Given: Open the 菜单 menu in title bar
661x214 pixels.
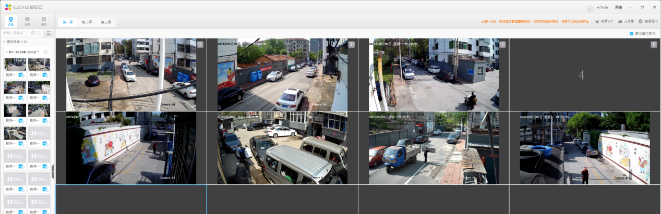Looking at the screenshot, I should (x=618, y=7).
